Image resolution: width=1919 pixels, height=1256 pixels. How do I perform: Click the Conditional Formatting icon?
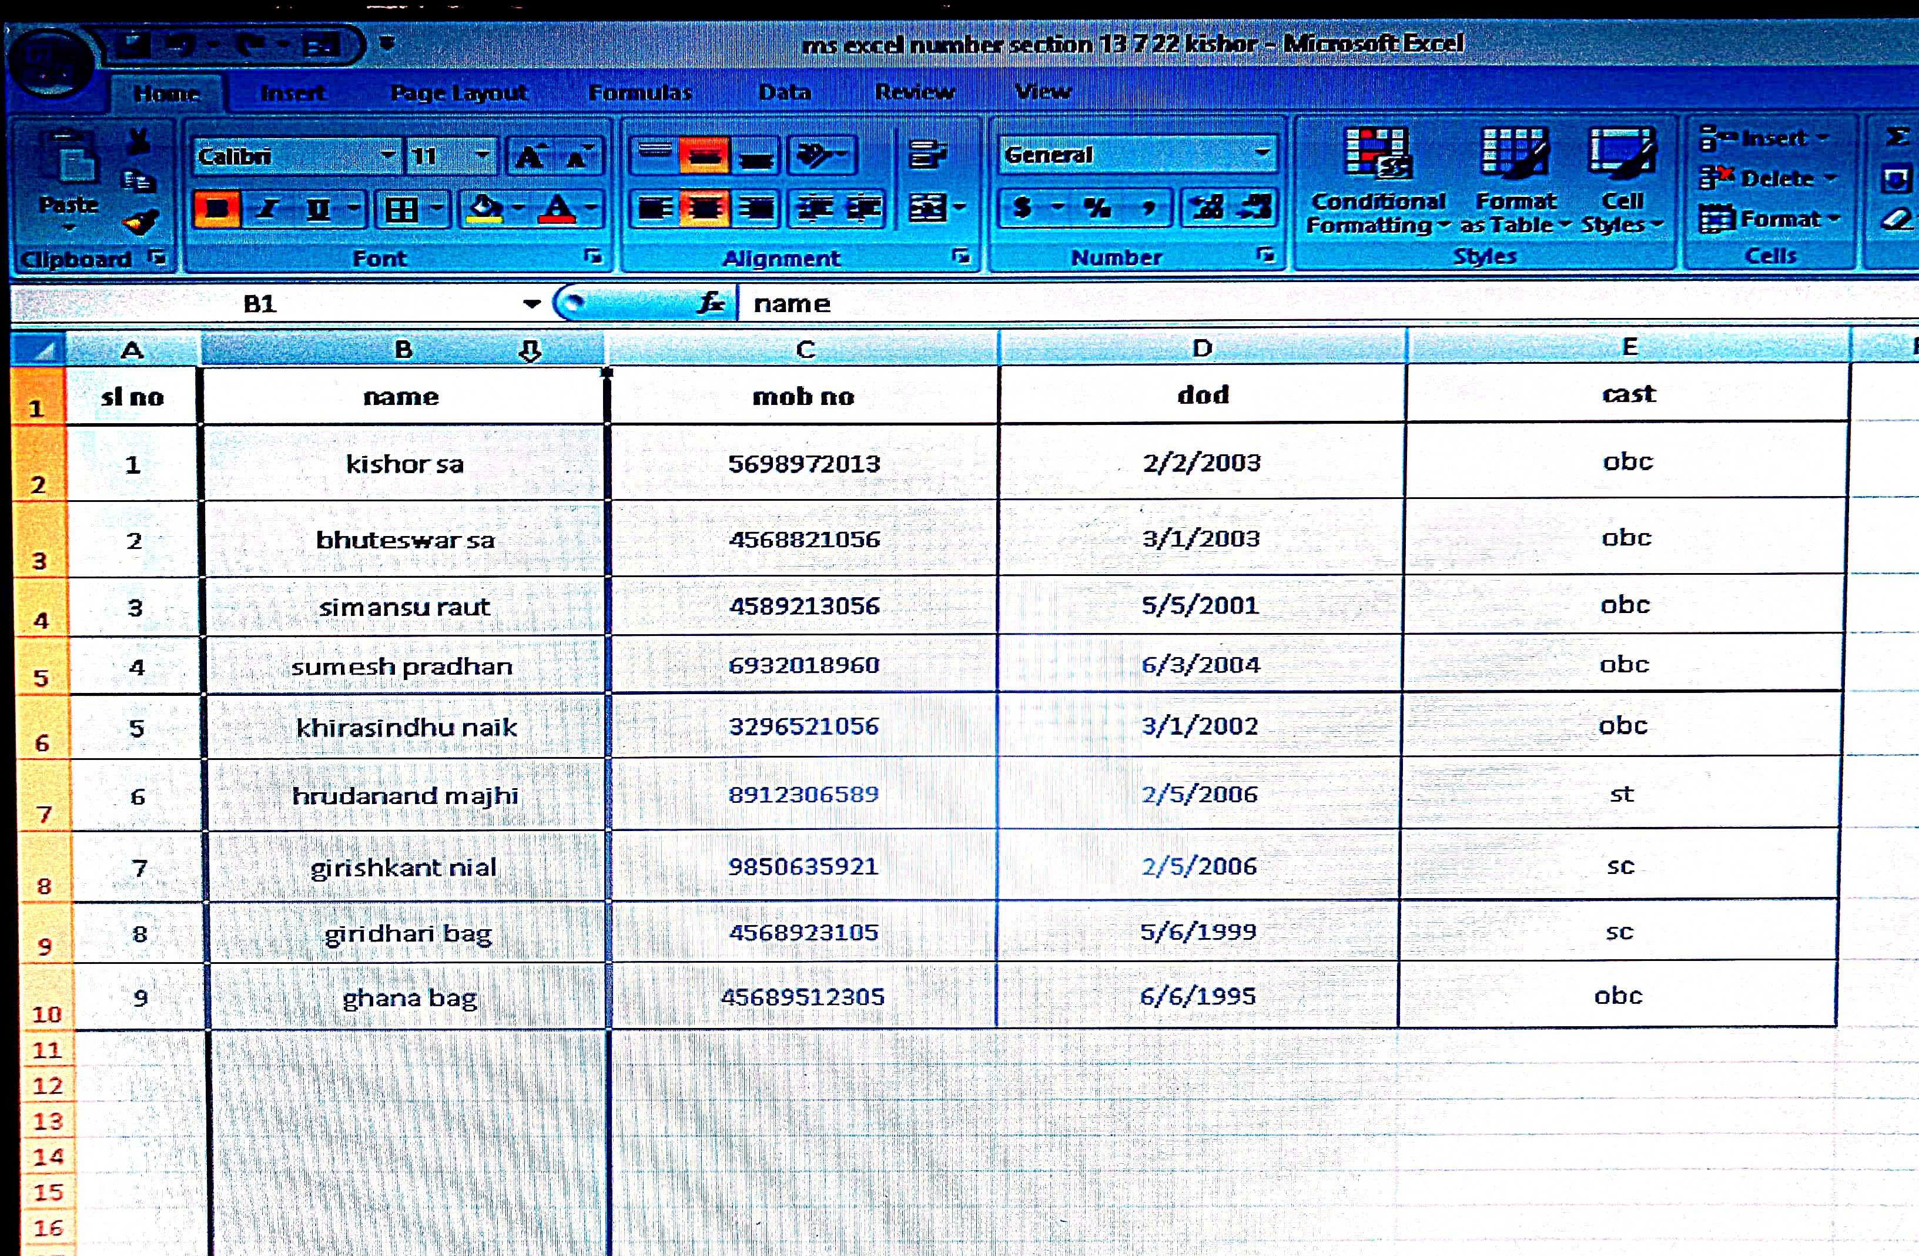pos(1377,152)
